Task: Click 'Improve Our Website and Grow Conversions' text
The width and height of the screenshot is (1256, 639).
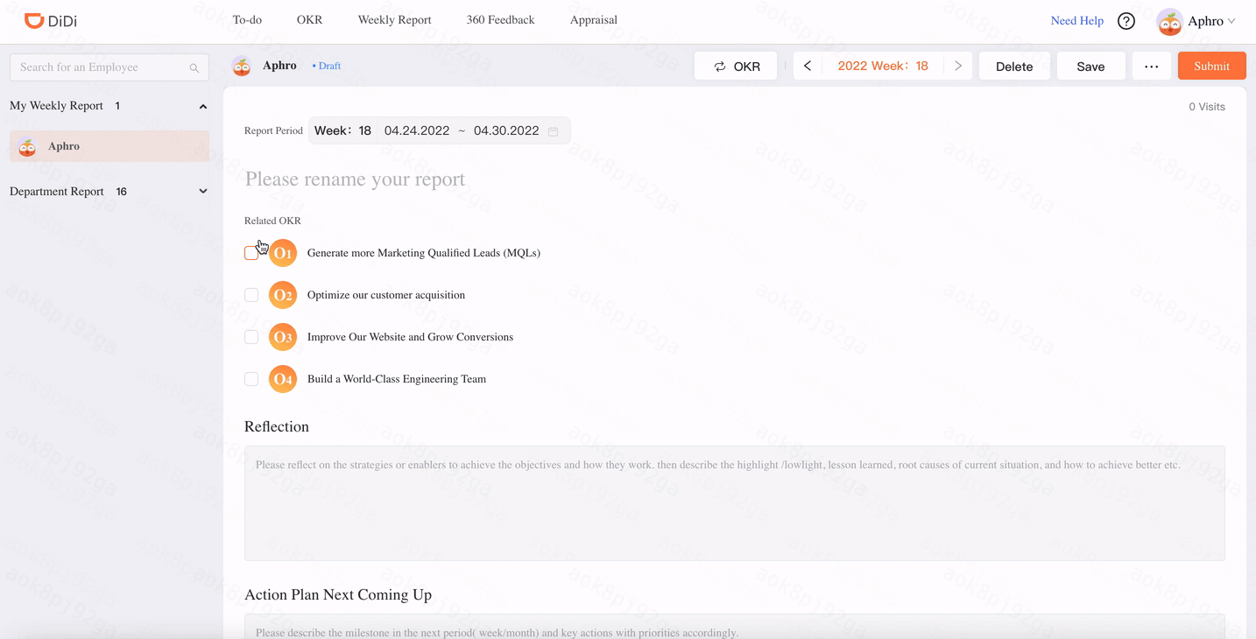Action: pos(410,337)
